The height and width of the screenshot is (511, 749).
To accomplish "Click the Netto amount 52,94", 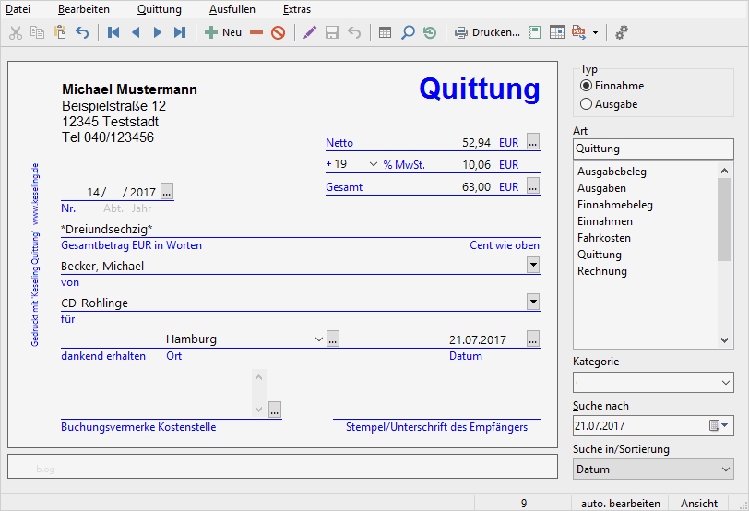I will (476, 142).
